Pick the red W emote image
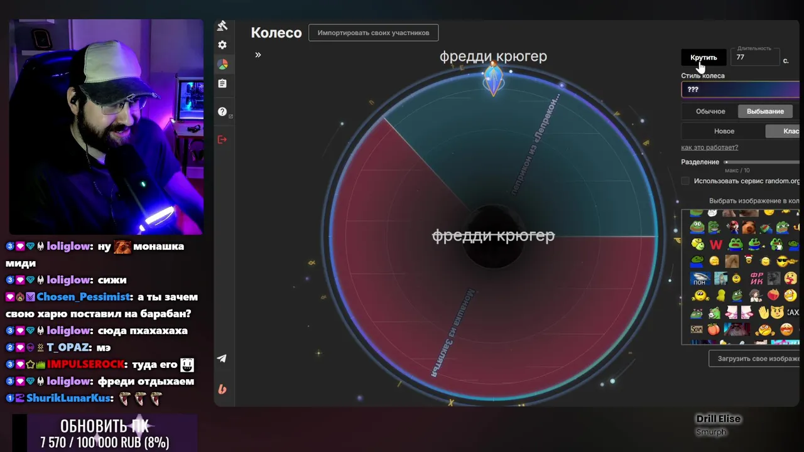804x452 pixels. click(716, 245)
